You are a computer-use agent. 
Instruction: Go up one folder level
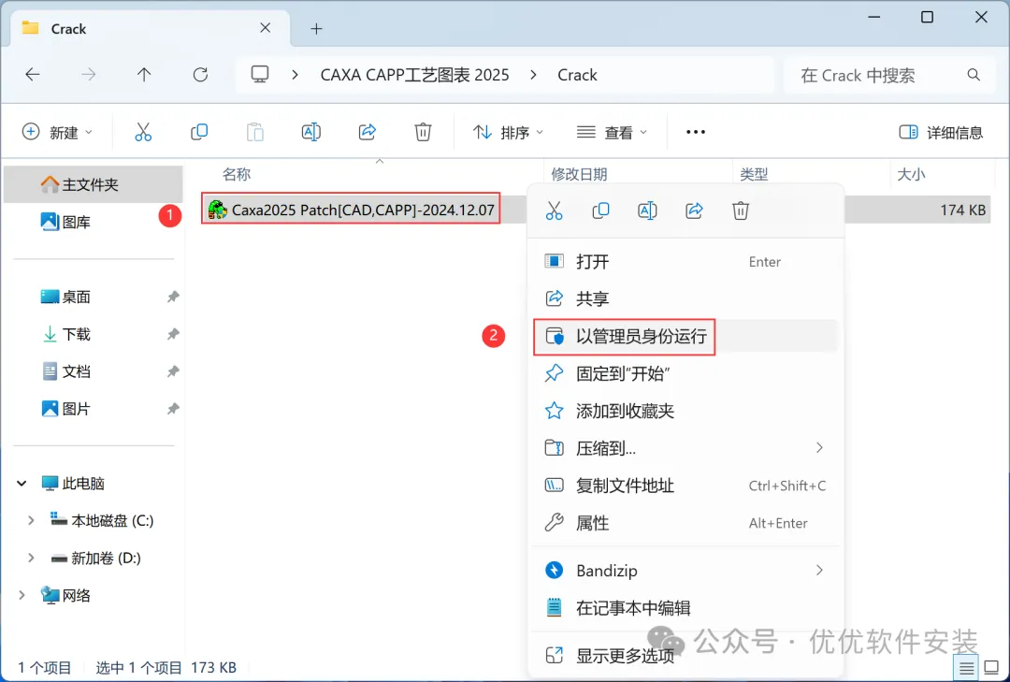click(x=144, y=75)
